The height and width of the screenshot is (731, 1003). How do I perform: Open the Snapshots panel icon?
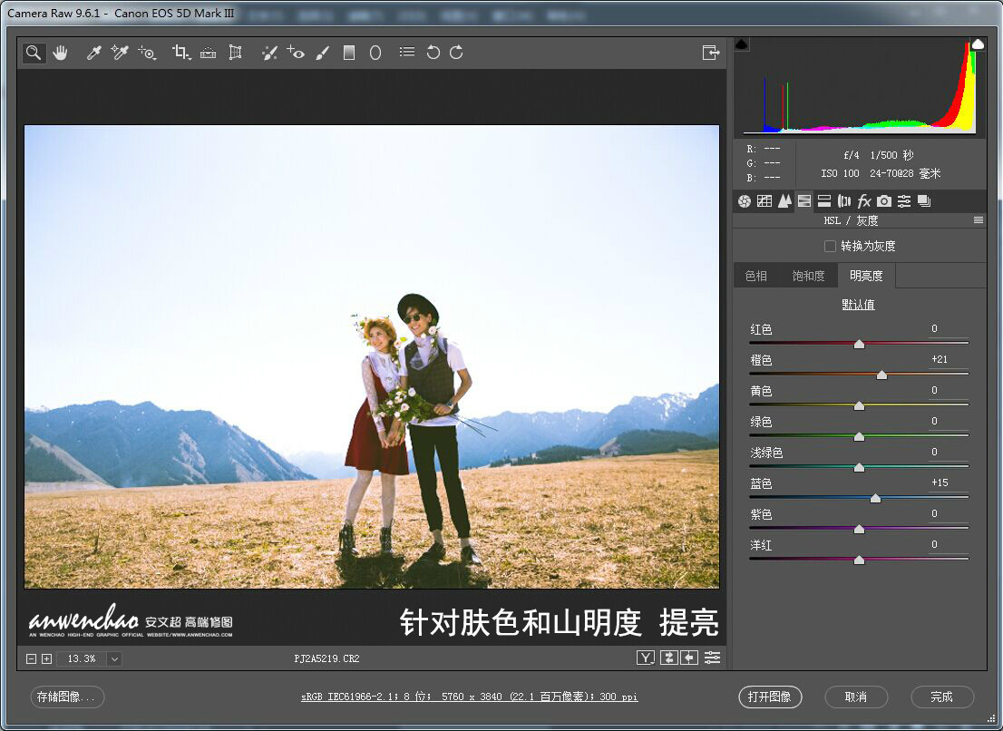[x=924, y=201]
